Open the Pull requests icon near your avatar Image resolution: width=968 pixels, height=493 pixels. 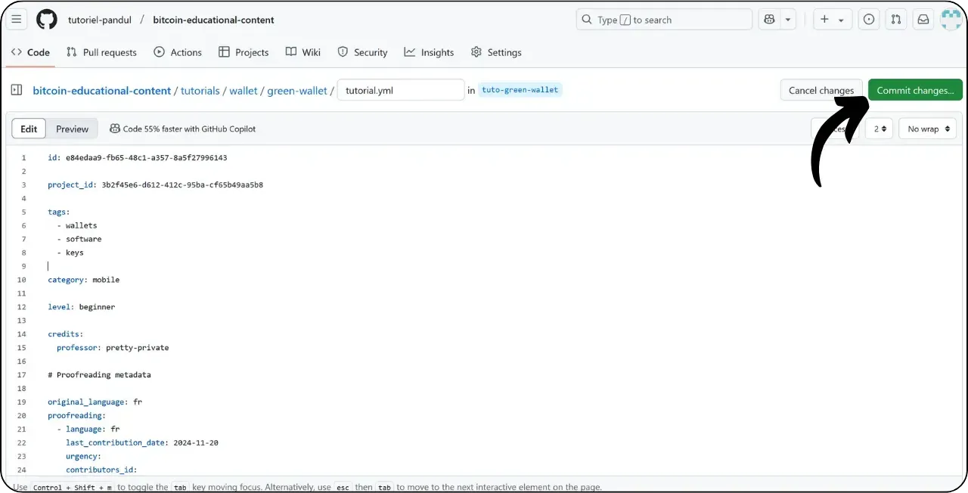[895, 19]
